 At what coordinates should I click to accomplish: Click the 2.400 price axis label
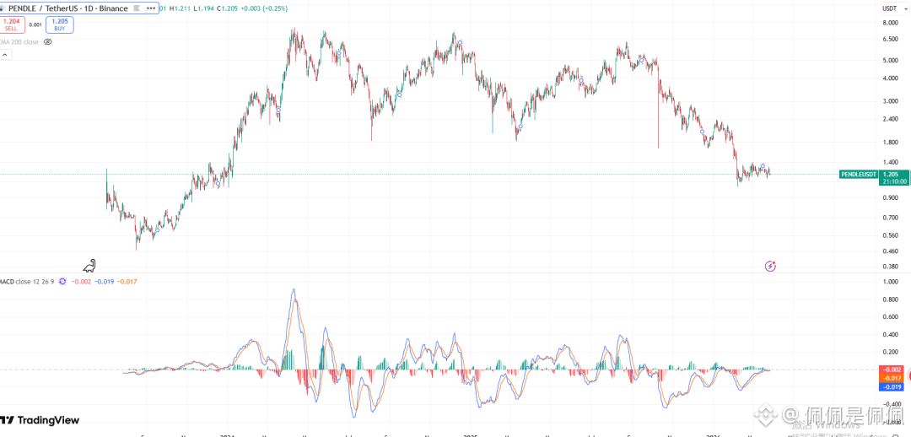890,119
